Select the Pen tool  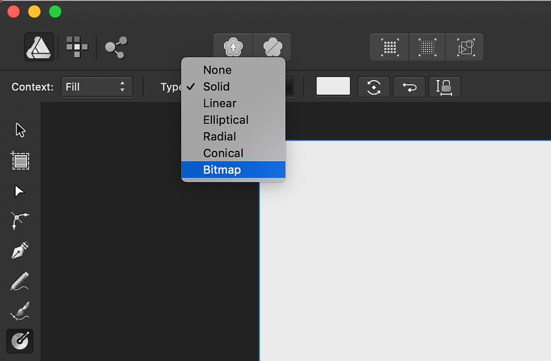(20, 250)
